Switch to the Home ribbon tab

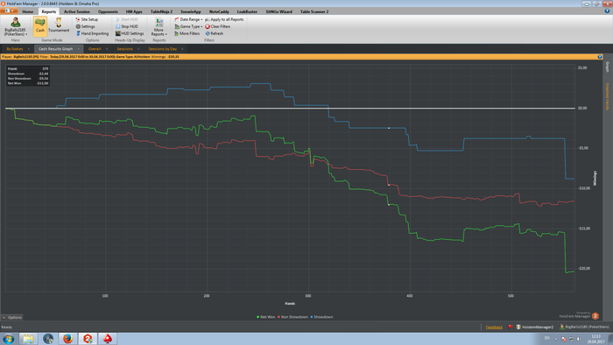27,11
